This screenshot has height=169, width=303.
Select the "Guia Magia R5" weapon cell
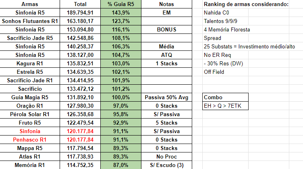coord(31,97)
